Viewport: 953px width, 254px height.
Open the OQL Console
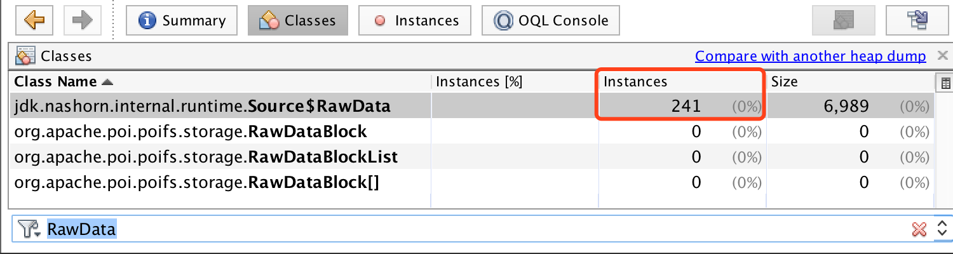(550, 20)
